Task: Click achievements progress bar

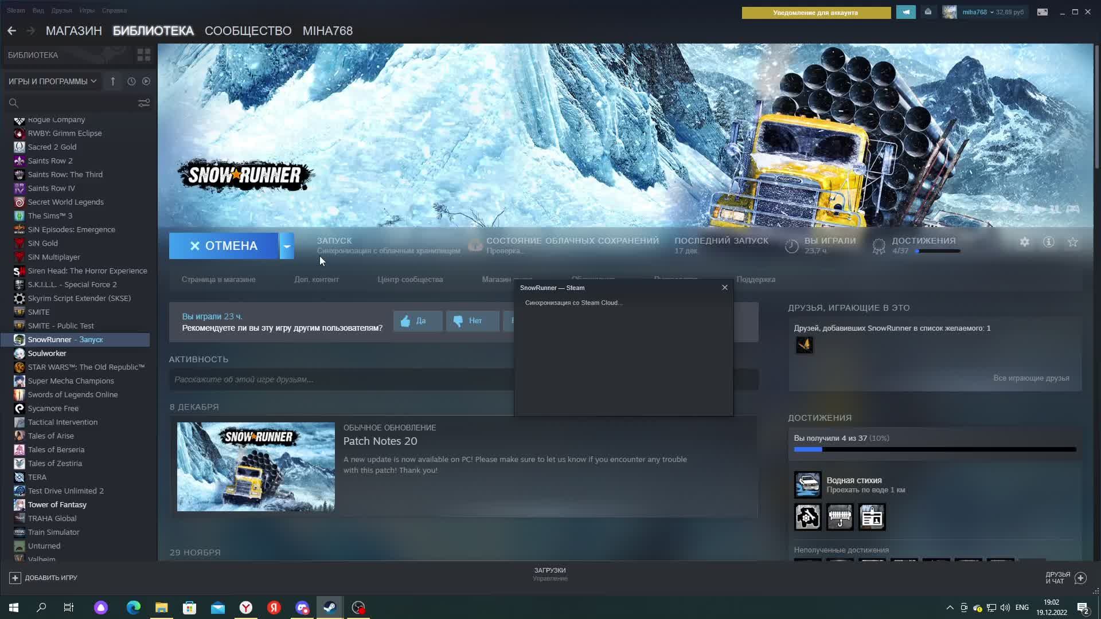Action: (935, 449)
